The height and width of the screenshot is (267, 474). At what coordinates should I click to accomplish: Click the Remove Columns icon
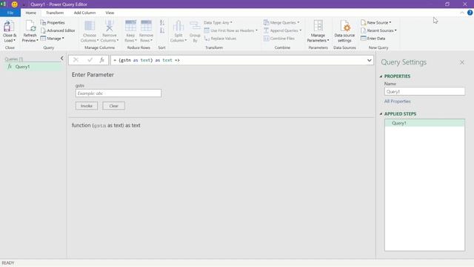pyautogui.click(x=109, y=26)
